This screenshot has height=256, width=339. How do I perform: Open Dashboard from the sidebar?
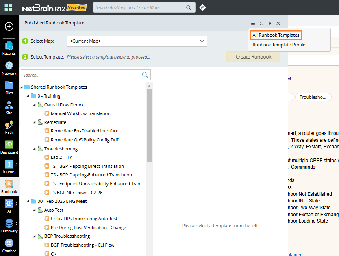tap(9, 147)
